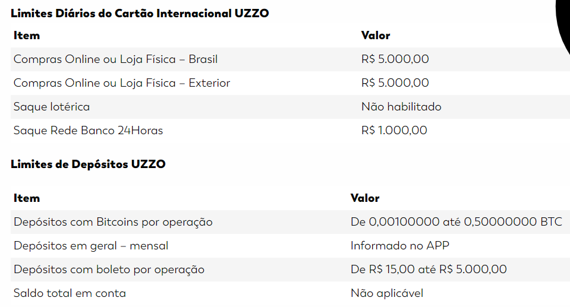Click the R$ 1.000,00 withdrawal value
Viewport: 570px width, 307px height.
(394, 130)
